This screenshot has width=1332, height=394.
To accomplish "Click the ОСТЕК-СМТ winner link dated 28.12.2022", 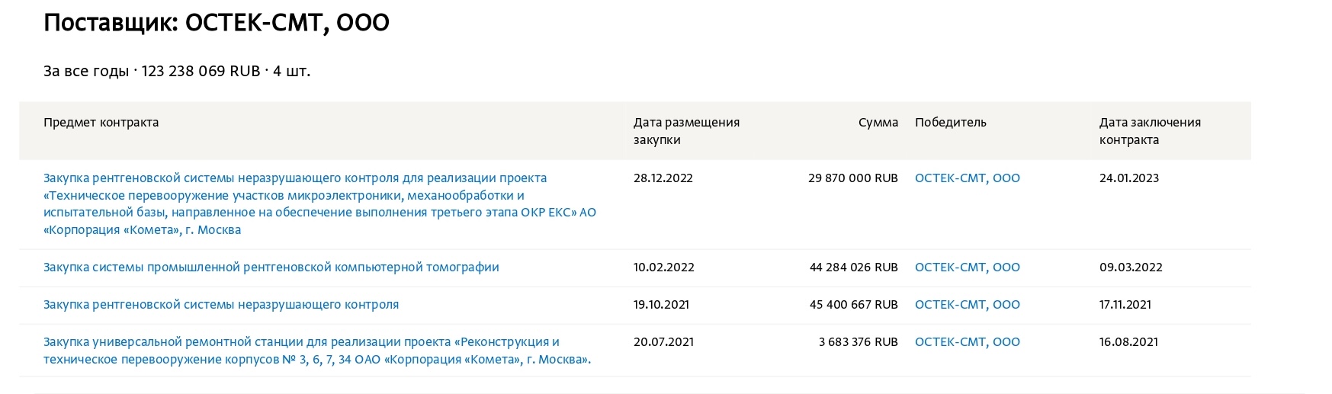I will point(967,178).
